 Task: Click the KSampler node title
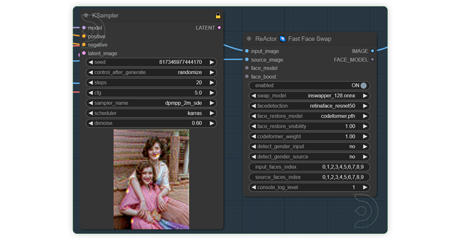tap(105, 16)
